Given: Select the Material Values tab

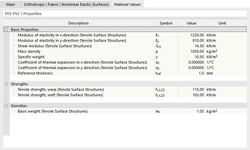Looking at the screenshot, I should click(128, 4).
